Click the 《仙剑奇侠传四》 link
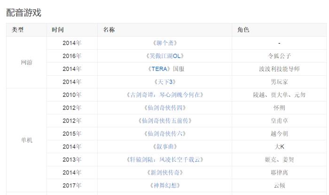Viewport: 329px width, 195px height. (x=165, y=108)
